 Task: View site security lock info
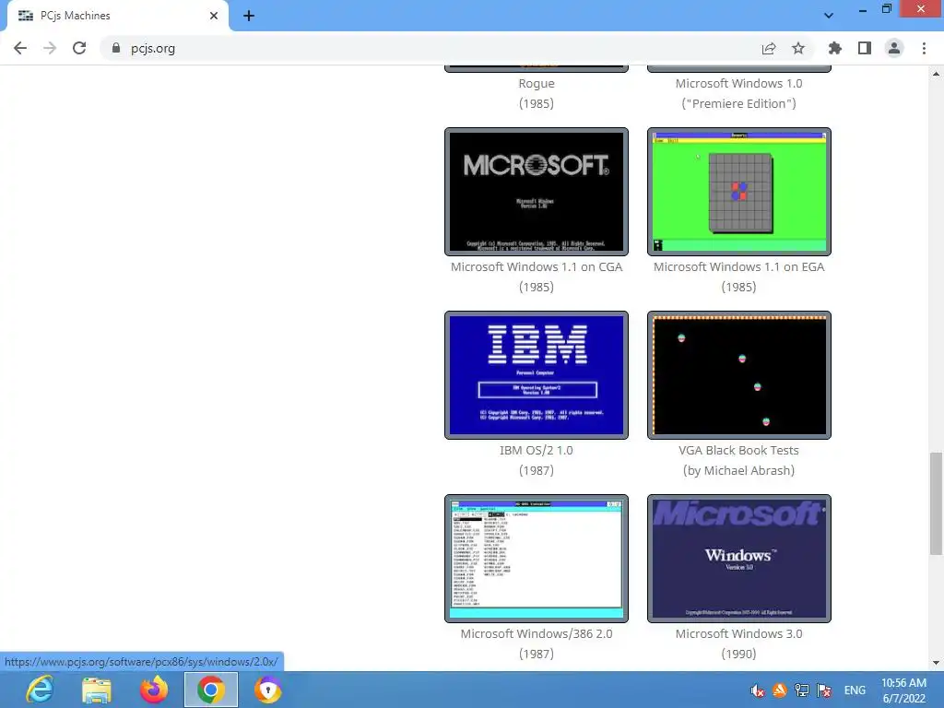click(x=116, y=48)
